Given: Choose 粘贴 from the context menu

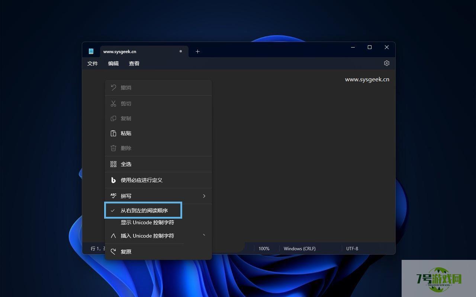Looking at the screenshot, I should [x=158, y=133].
